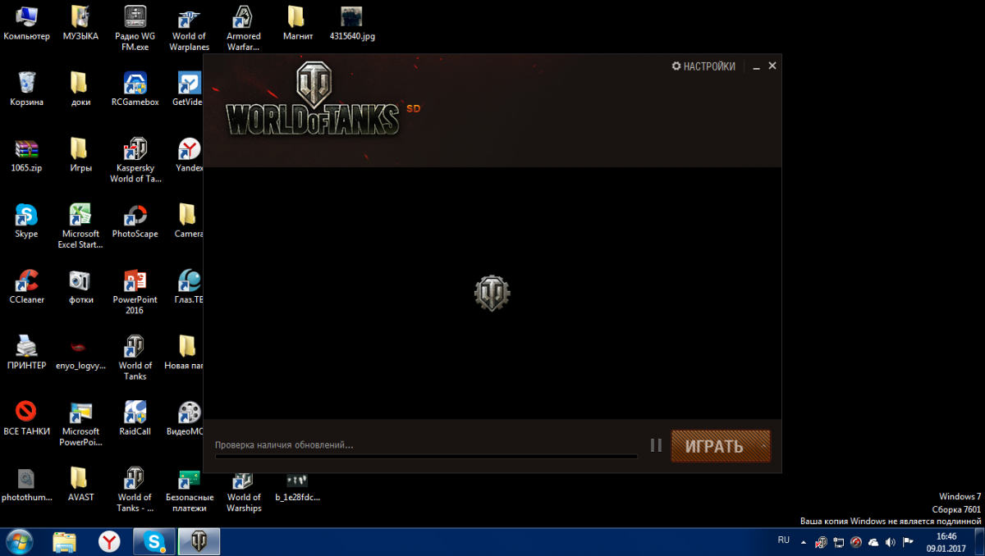Select AVAST folder on desktop
The image size is (985, 556).
80,484
